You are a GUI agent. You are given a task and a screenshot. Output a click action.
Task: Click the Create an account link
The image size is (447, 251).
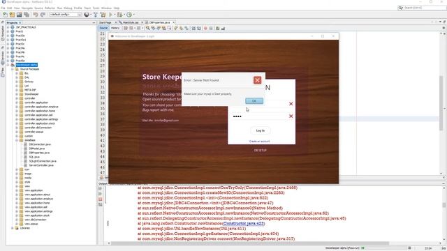click(259, 141)
